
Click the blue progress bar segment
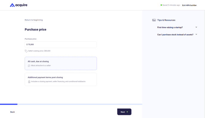click(9, 104)
